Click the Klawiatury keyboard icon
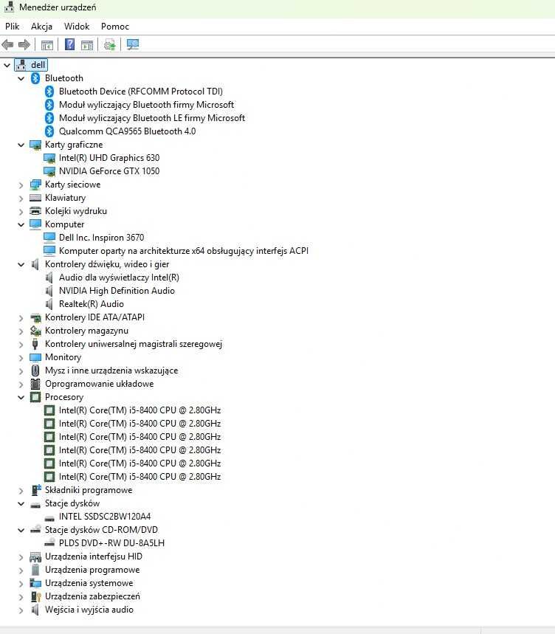Viewport: 555px width, 634px height. pos(35,198)
